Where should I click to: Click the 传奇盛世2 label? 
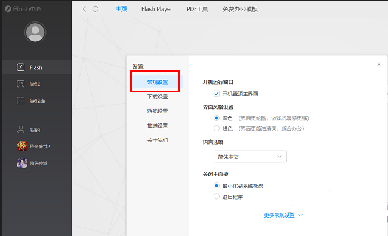(40, 147)
